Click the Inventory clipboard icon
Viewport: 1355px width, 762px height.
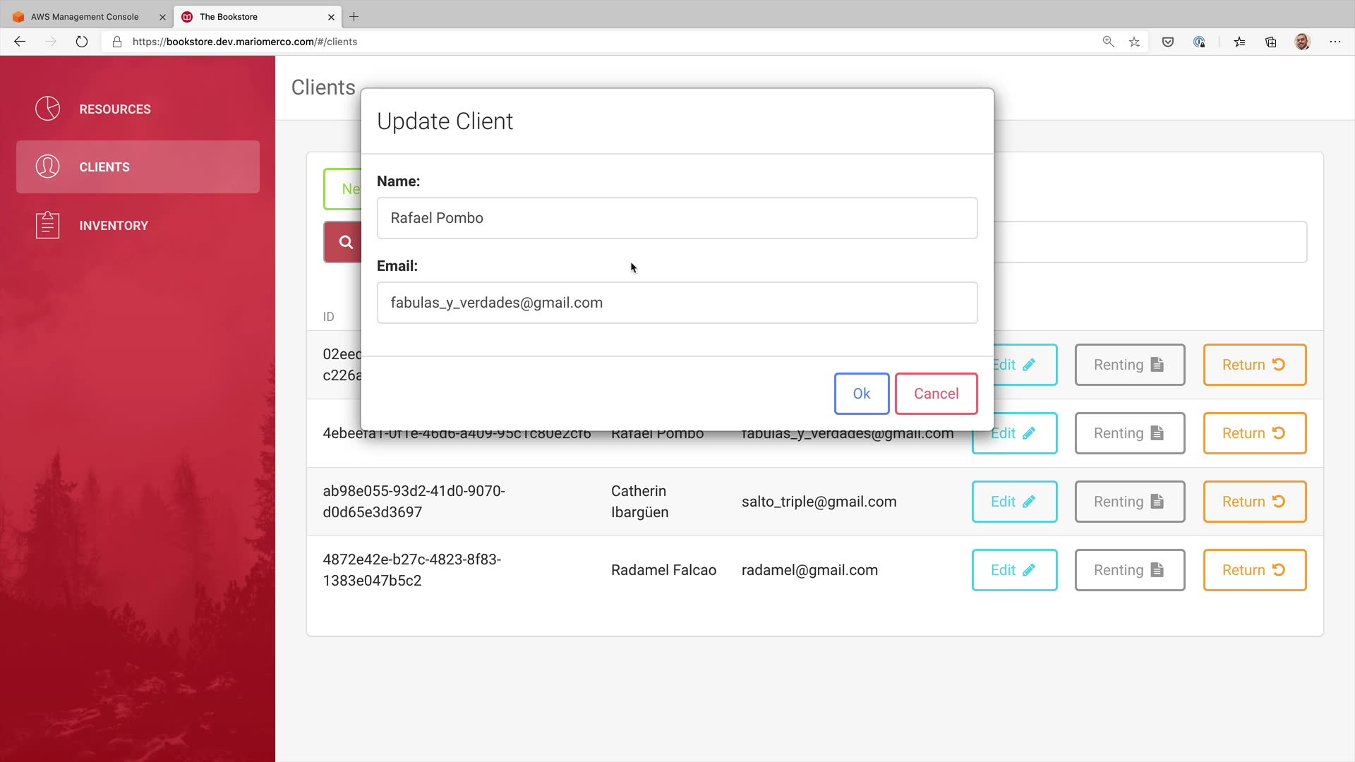[x=47, y=225]
